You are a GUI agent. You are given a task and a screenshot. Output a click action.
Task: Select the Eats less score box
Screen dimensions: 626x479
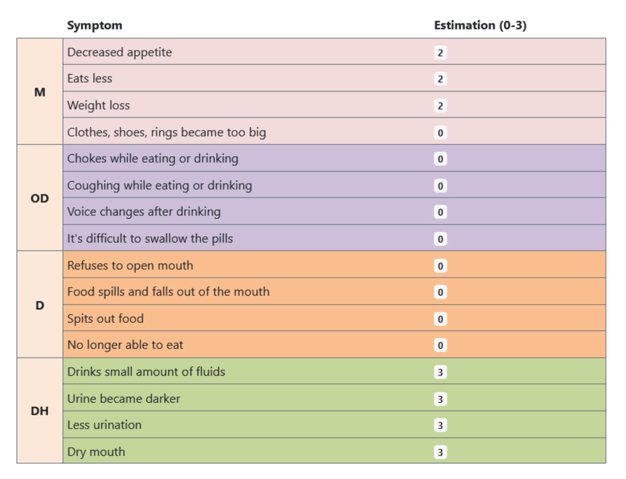440,79
